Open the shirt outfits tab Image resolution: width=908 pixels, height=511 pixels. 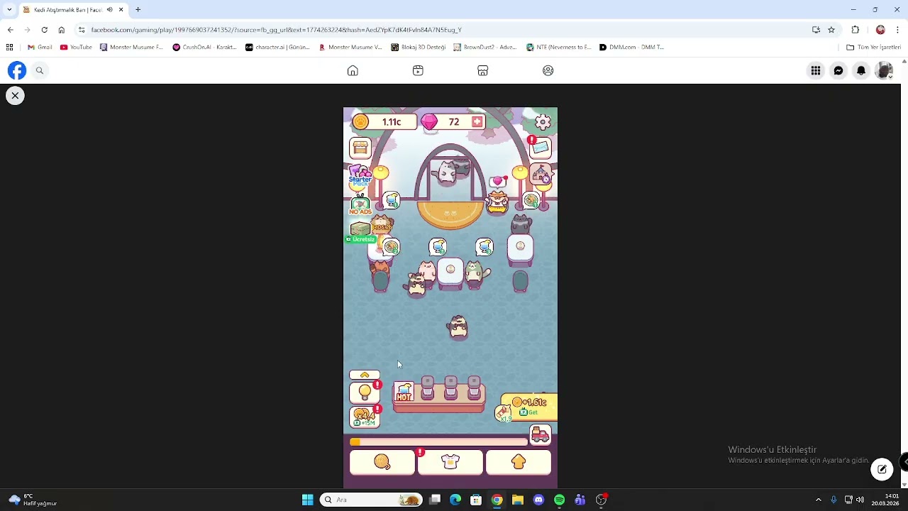click(x=450, y=462)
